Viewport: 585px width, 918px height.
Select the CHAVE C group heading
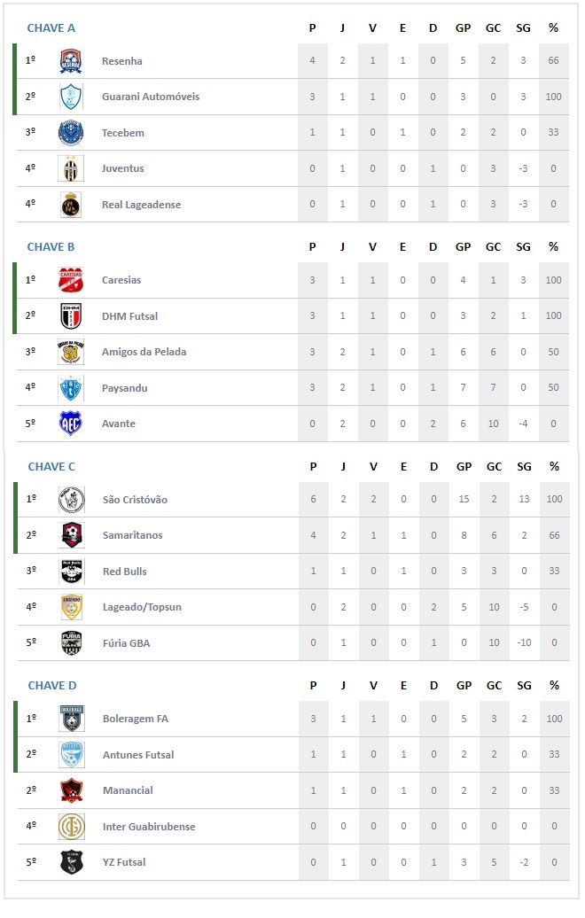click(x=51, y=467)
